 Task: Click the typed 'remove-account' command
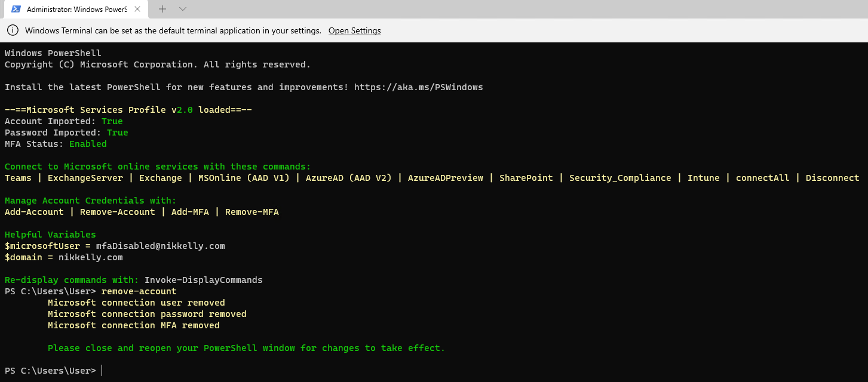(139, 291)
